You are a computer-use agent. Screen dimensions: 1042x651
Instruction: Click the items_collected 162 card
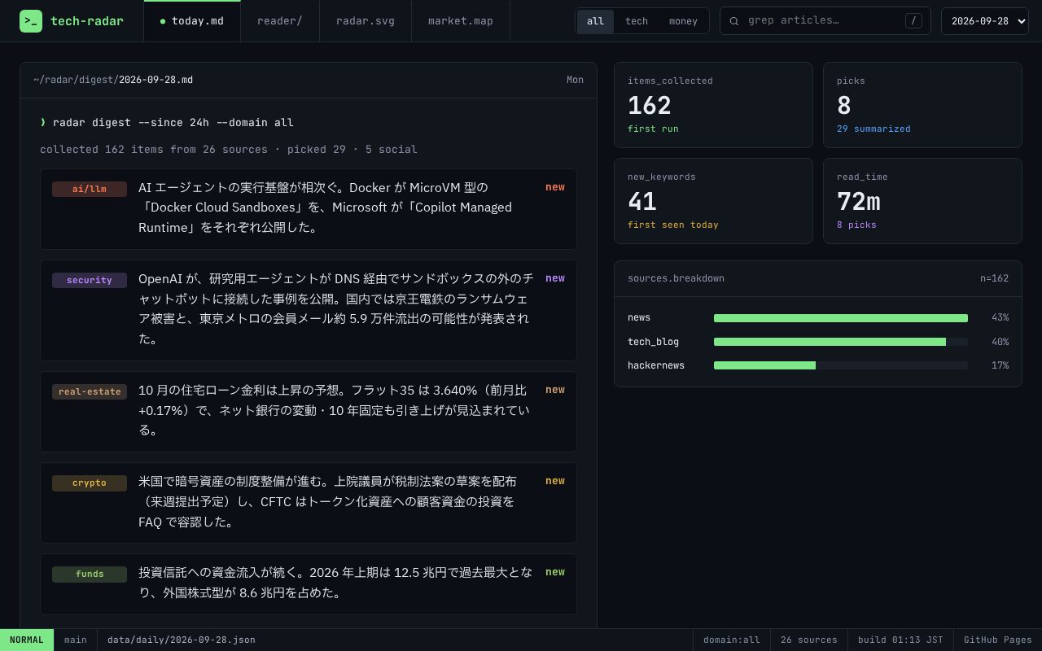tap(713, 105)
